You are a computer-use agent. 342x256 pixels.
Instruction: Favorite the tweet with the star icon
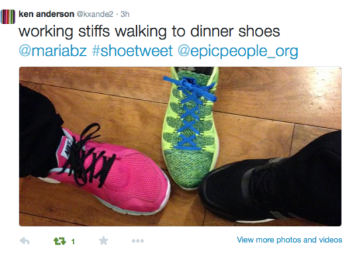pyautogui.click(x=103, y=241)
